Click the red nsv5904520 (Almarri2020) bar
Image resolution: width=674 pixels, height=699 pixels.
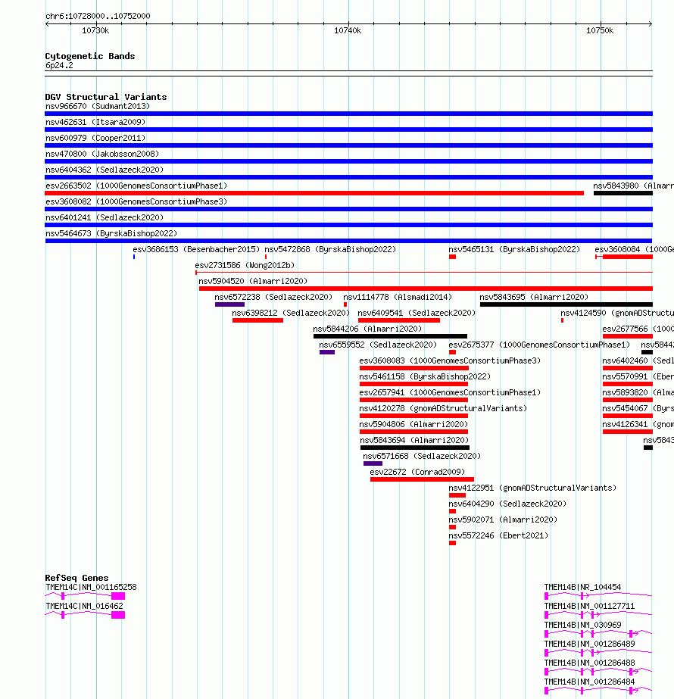[x=426, y=289]
